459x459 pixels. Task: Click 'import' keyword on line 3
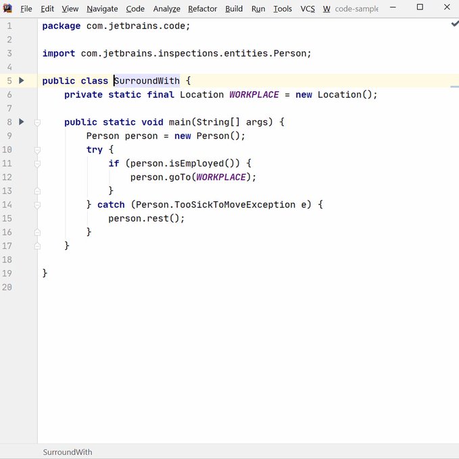click(x=59, y=53)
